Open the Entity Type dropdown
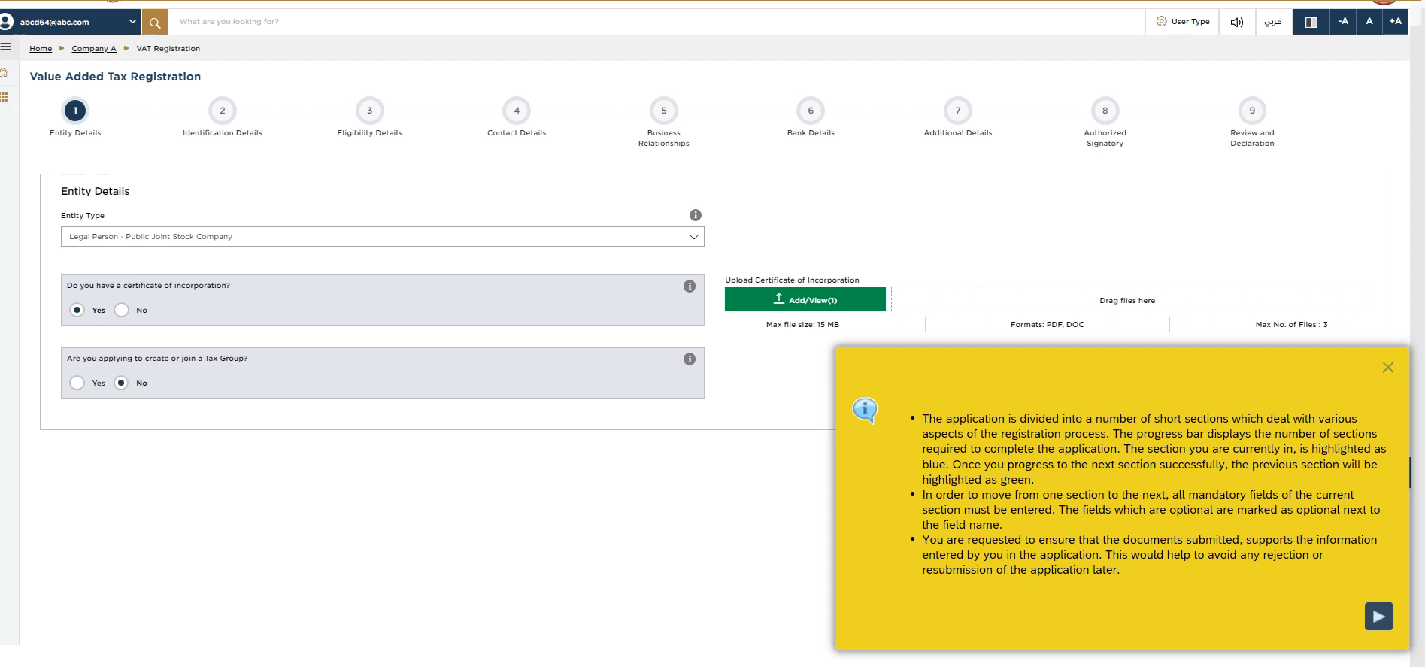This screenshot has height=667, width=1425. [382, 237]
